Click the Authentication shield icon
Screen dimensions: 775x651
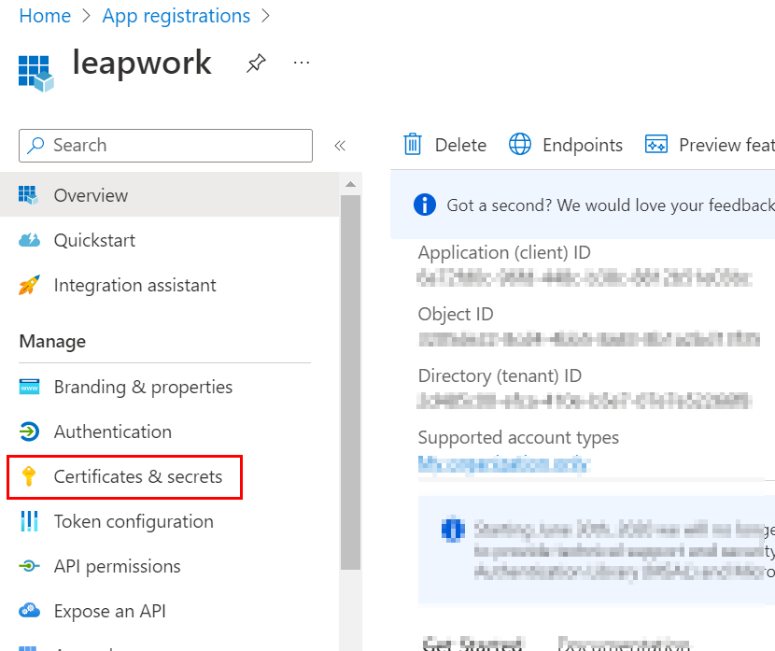click(x=31, y=432)
